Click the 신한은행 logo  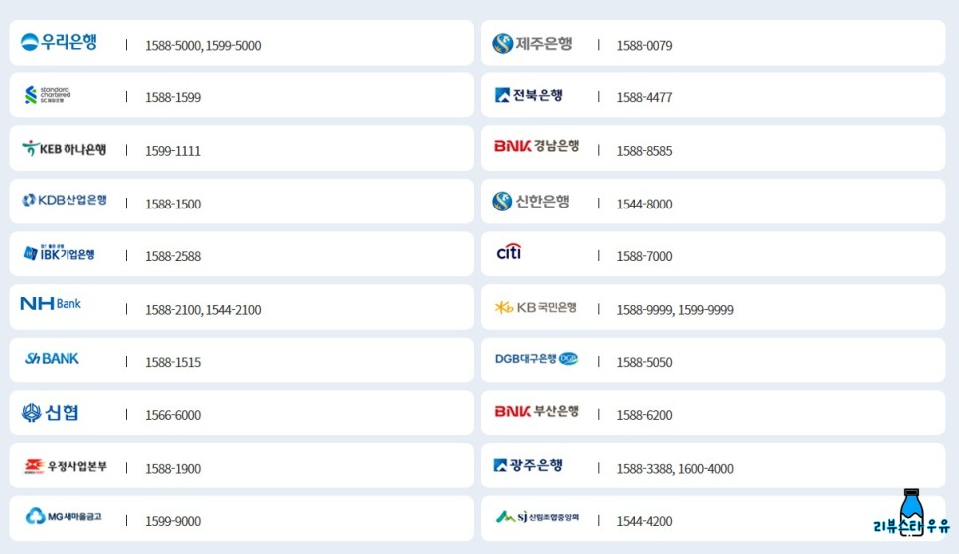[x=531, y=202]
